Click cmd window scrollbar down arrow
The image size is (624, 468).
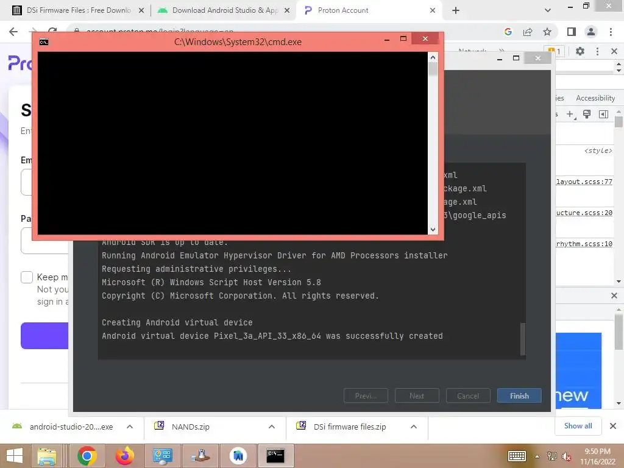click(x=433, y=229)
